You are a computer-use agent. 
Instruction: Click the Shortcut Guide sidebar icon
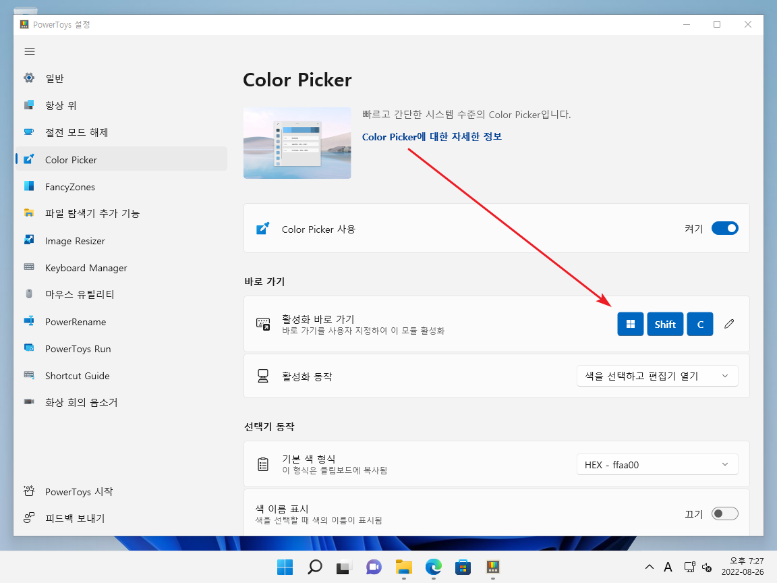29,375
